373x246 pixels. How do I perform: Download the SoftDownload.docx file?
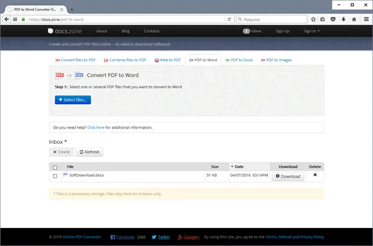288,177
